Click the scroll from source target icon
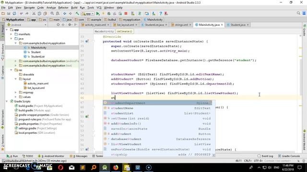The height and width of the screenshot is (172, 307). pos(58,25)
